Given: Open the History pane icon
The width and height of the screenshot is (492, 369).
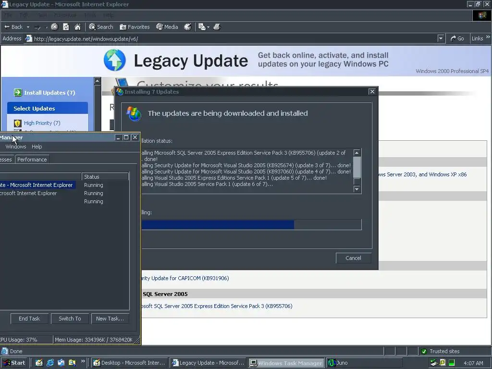Looking at the screenshot, I should coord(188,27).
